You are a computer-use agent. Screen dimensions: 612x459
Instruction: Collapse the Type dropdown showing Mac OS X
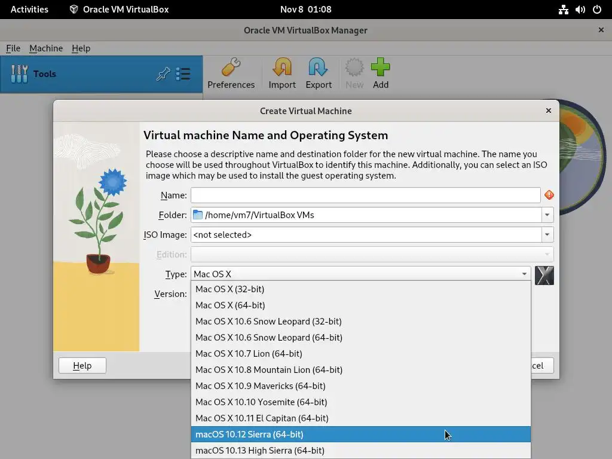(x=360, y=274)
